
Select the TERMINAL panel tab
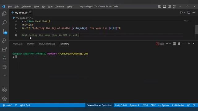pyautogui.click(x=64, y=44)
